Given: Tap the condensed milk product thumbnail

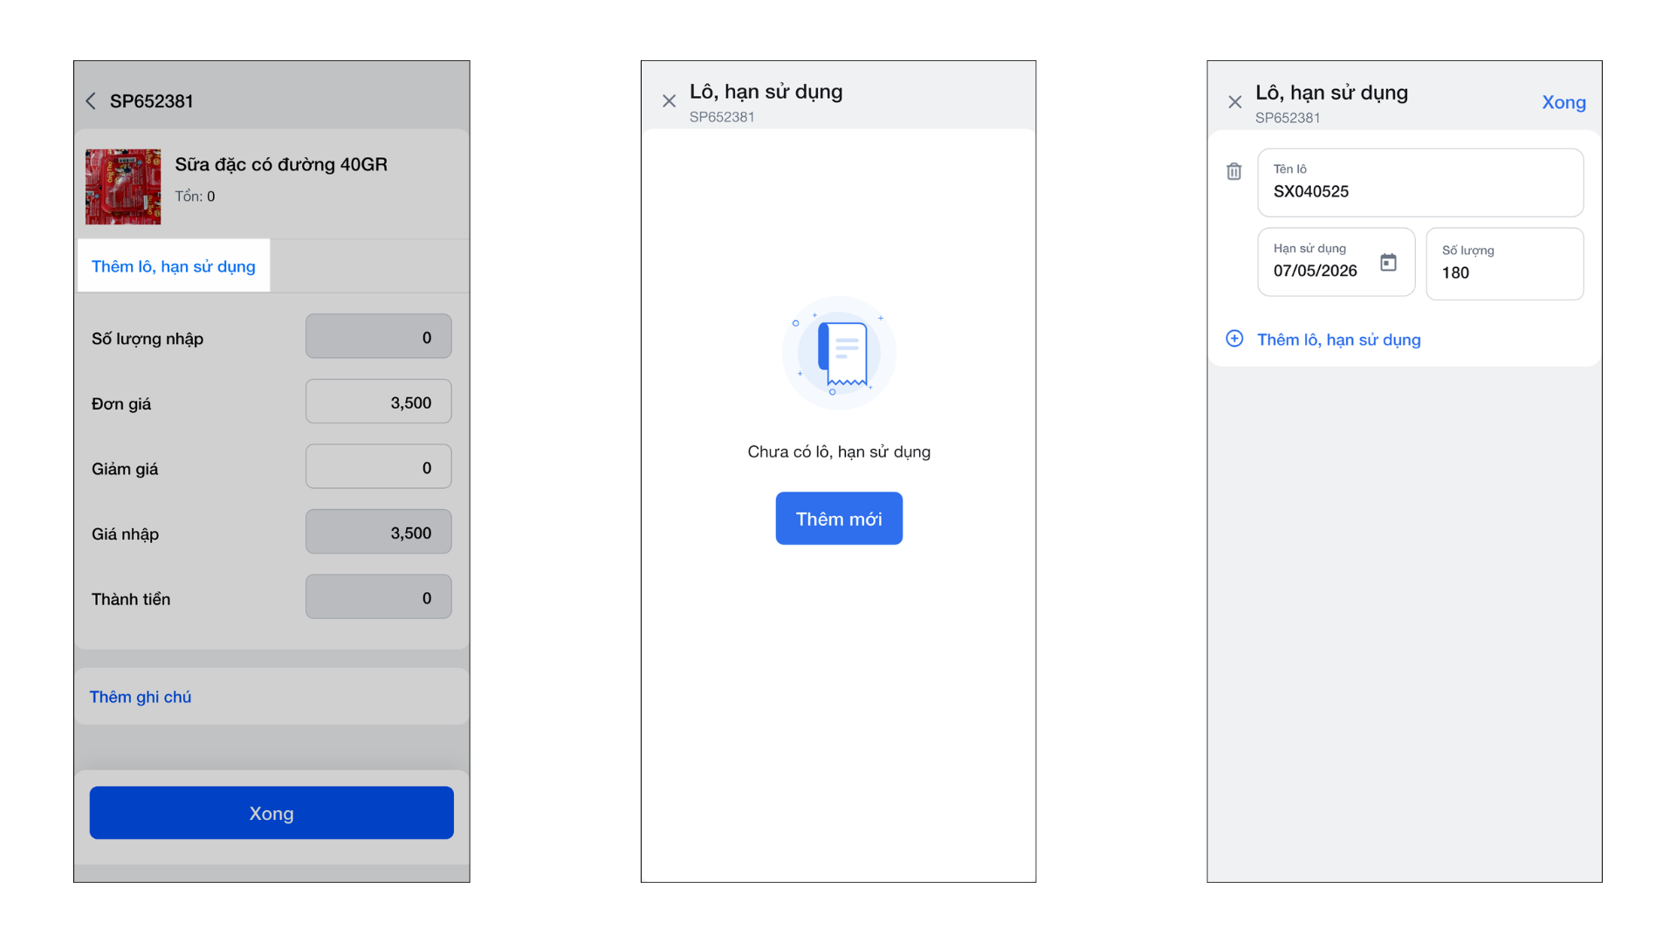Looking at the screenshot, I should pyautogui.click(x=123, y=186).
